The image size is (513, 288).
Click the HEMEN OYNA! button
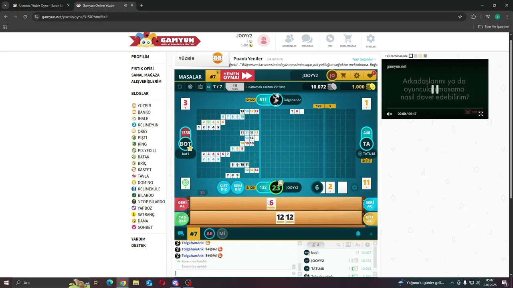[237, 76]
